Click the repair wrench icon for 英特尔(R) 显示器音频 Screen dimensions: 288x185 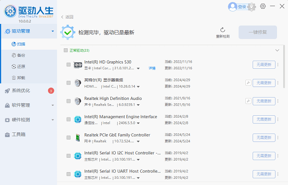[x=248, y=83]
